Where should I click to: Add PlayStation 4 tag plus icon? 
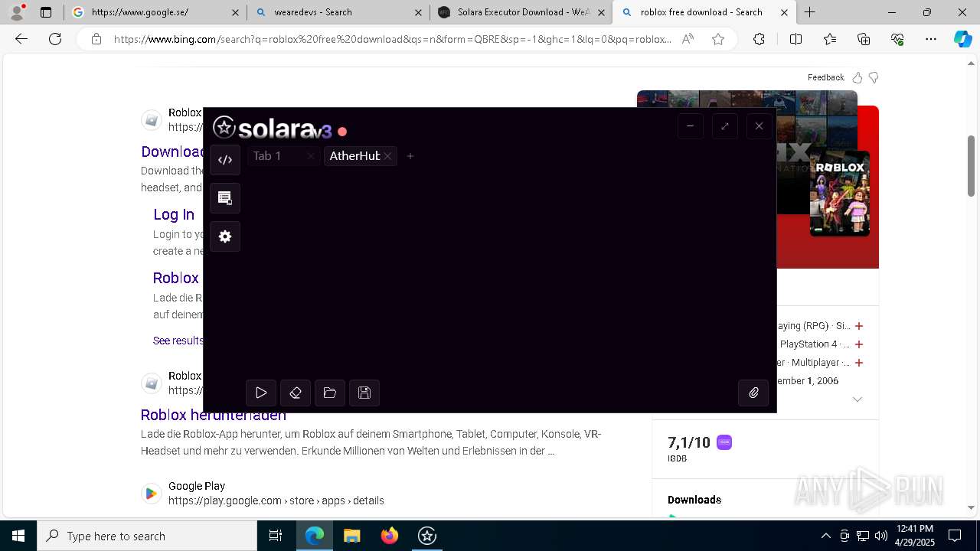(859, 344)
